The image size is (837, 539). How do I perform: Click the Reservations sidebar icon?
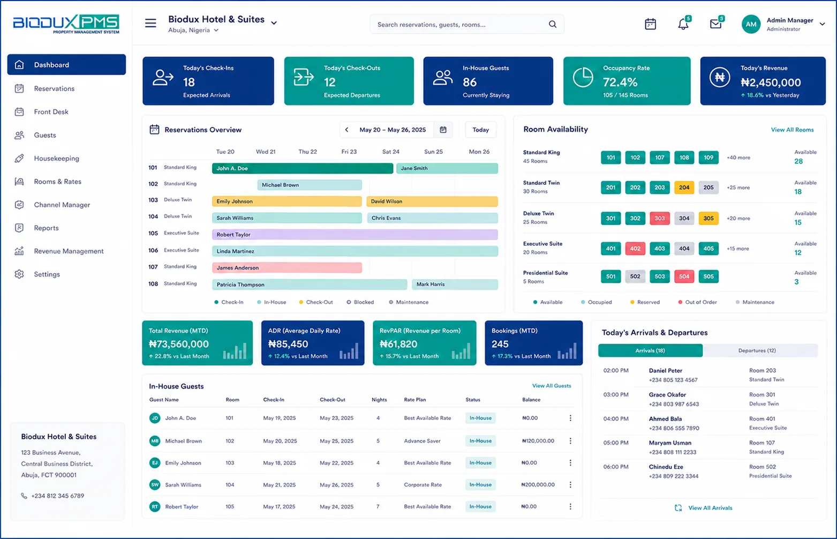(19, 88)
